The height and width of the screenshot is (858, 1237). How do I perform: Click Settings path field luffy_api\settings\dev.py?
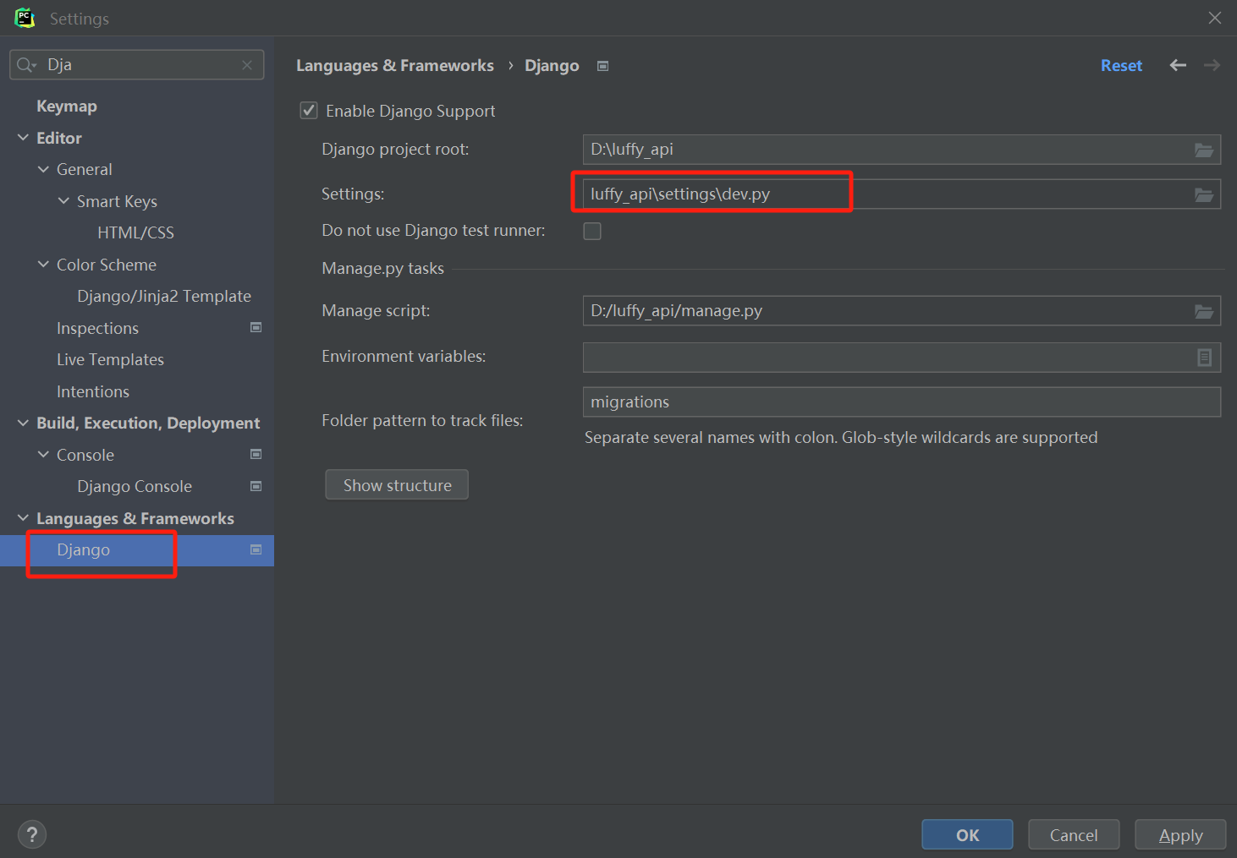coord(902,194)
